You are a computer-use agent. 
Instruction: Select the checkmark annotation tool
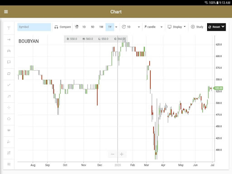(x=9, y=85)
